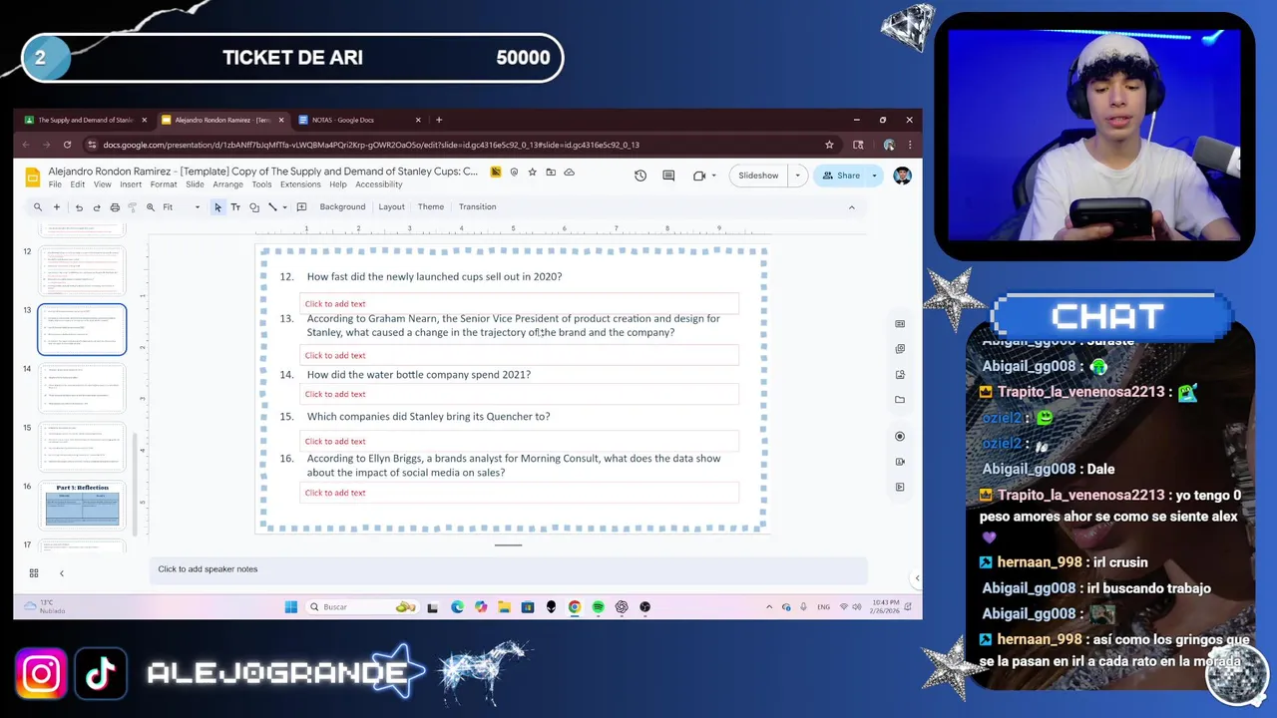Image resolution: width=1277 pixels, height=718 pixels.
Task: Add a new slide with plus icon
Action: pos(57,207)
